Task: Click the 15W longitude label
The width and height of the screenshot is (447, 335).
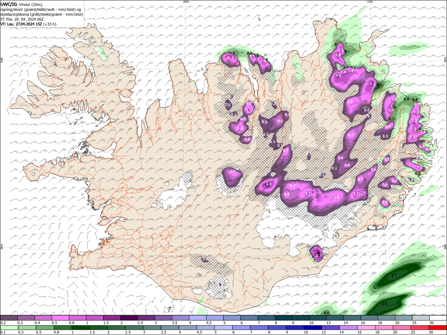Action: (x=370, y=2)
